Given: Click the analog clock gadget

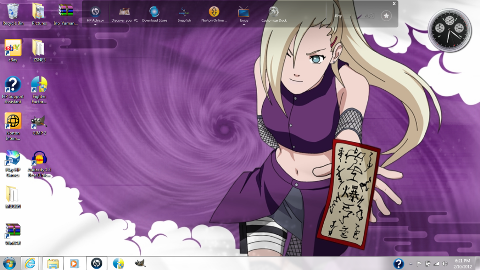Looking at the screenshot, I should tap(450, 30).
